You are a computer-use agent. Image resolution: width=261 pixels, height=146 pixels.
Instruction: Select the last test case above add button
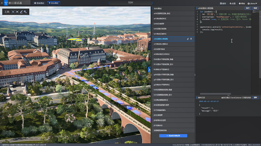pyautogui.click(x=173, y=130)
